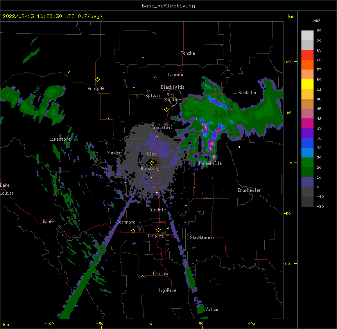Select the Stettler label

[x=248, y=93]
